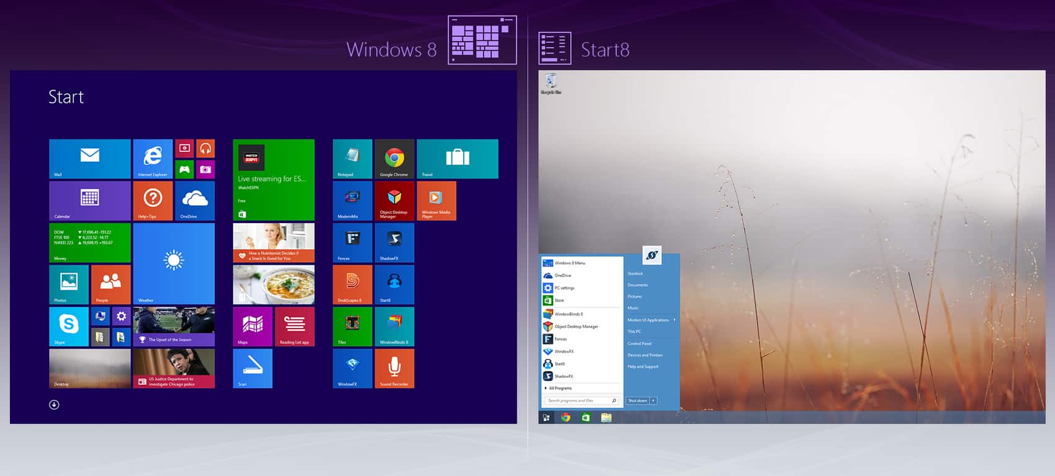Launch the Scan tile
The height and width of the screenshot is (476, 1055).
coord(253,369)
